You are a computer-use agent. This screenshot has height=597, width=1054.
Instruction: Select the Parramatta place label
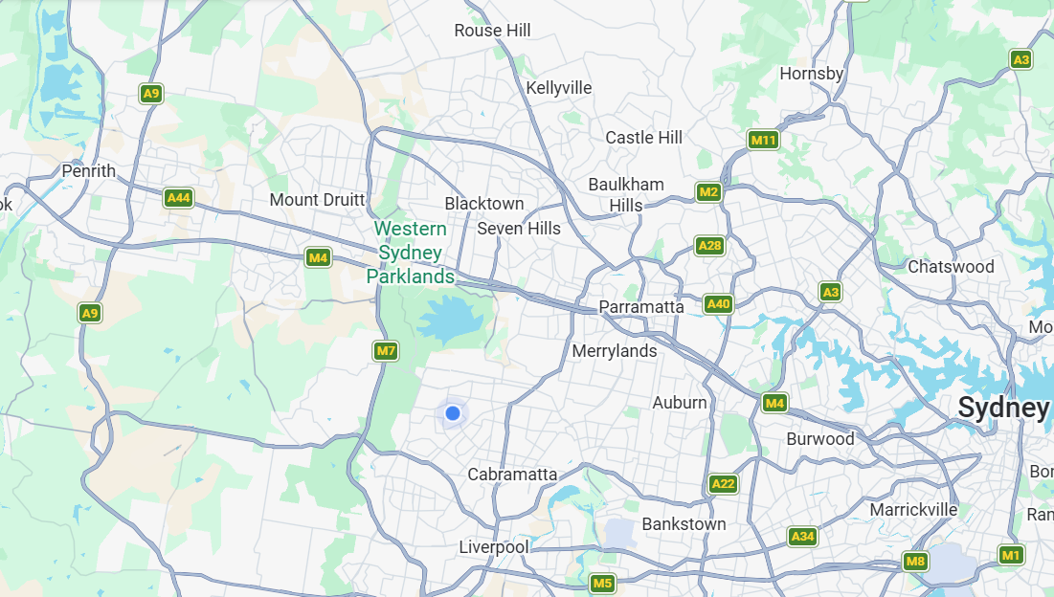[641, 307]
